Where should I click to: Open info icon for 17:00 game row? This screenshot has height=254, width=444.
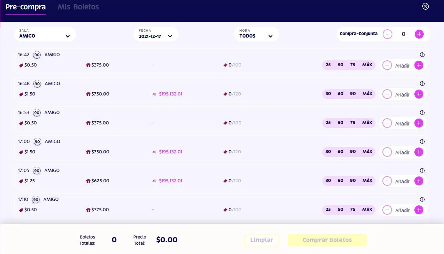pyautogui.click(x=422, y=141)
